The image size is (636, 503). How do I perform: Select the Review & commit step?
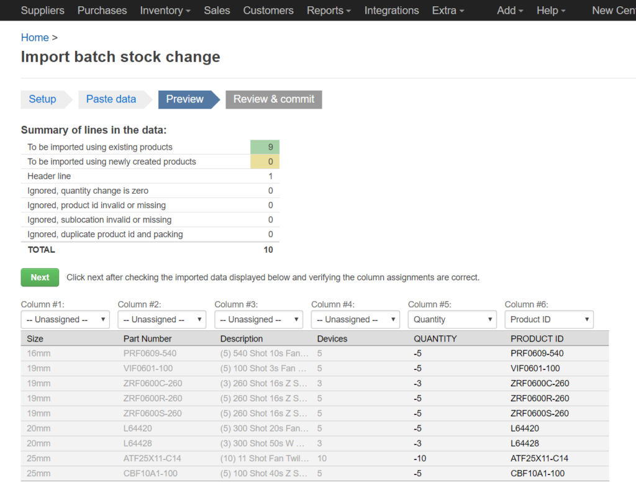click(x=274, y=99)
